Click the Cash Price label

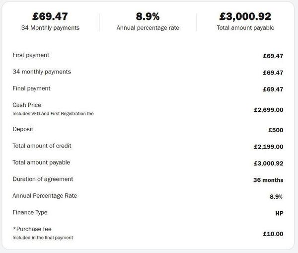tap(27, 105)
